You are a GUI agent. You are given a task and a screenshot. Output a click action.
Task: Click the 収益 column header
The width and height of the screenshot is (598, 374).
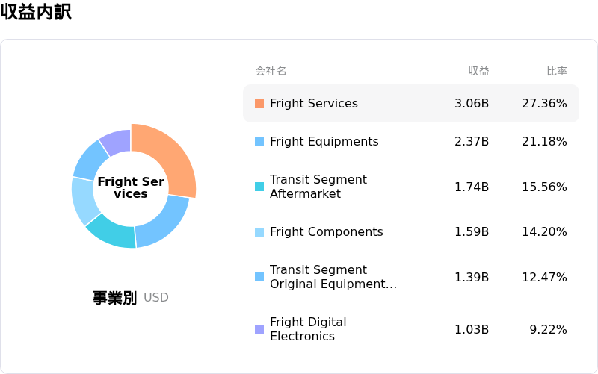click(478, 71)
